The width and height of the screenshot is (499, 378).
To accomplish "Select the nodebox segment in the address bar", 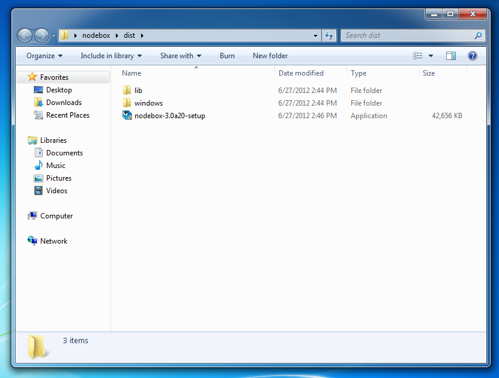I will pos(96,35).
